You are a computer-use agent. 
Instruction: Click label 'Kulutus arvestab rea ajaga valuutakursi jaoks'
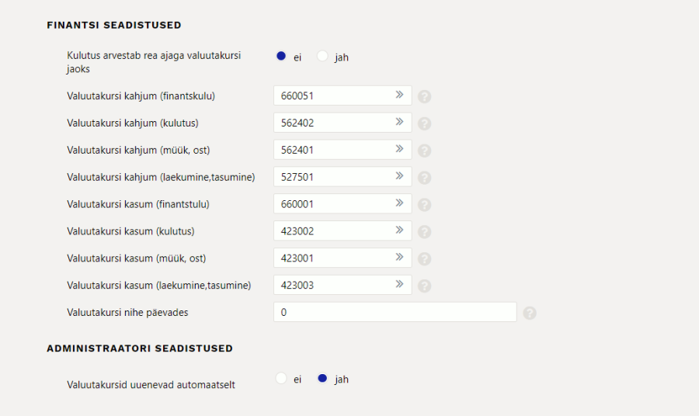click(x=154, y=62)
